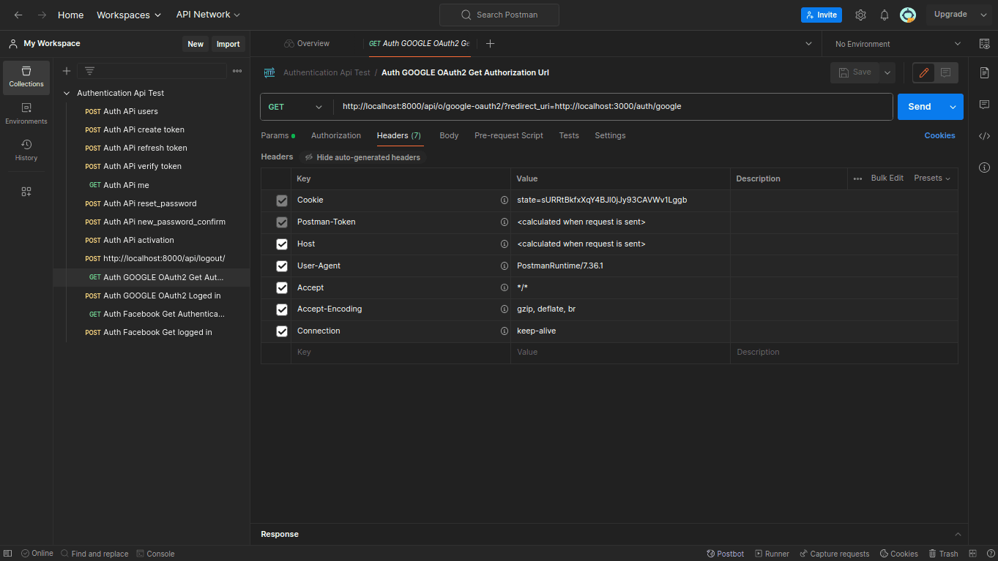Open the user avatar menu
The width and height of the screenshot is (998, 561).
click(x=908, y=15)
